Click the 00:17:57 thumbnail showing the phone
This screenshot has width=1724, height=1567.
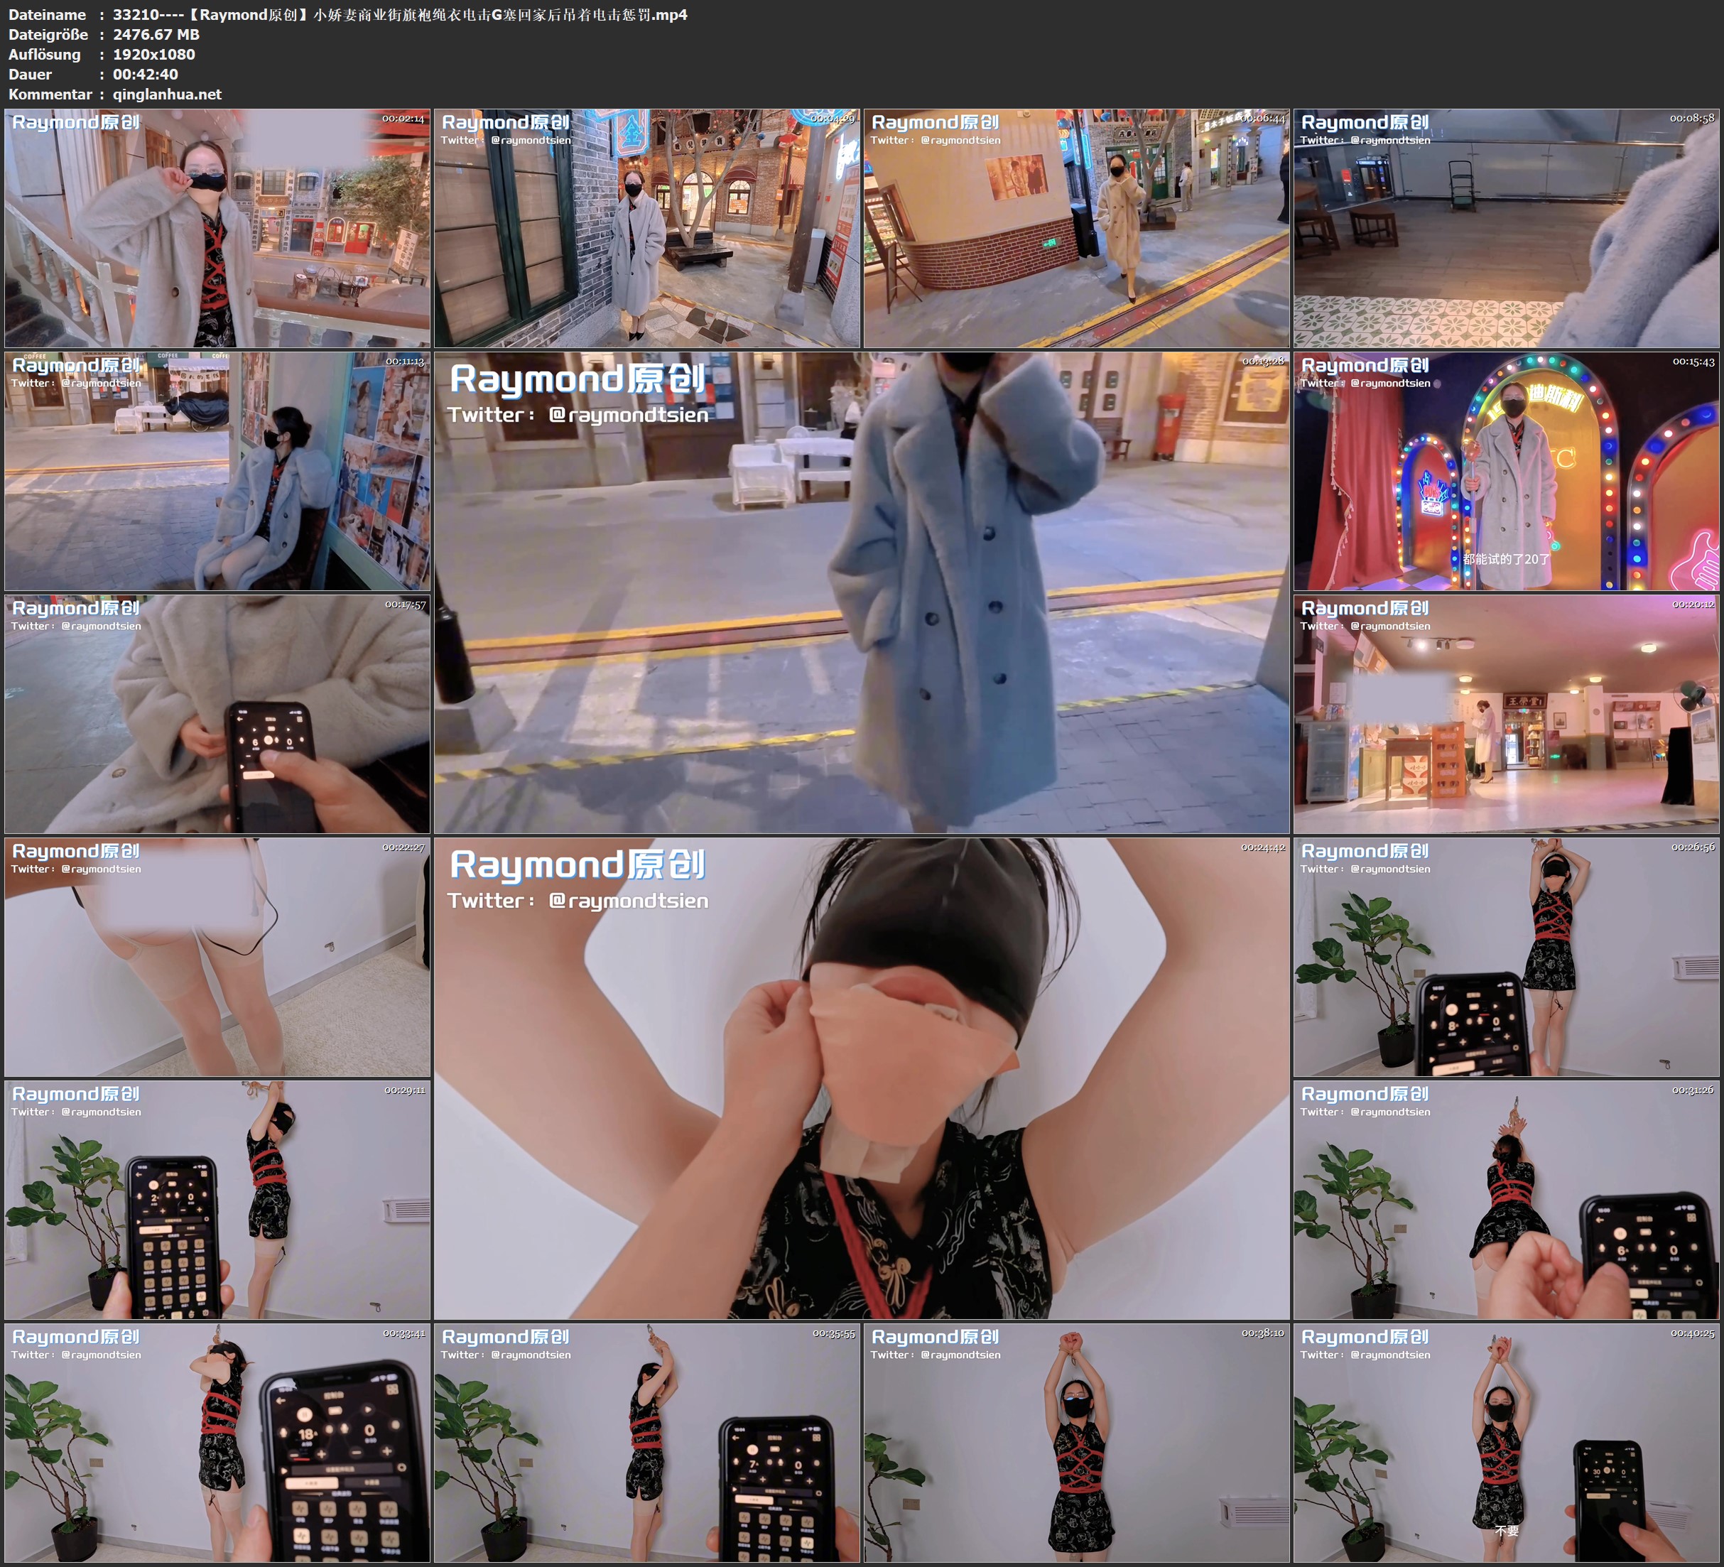coord(217,713)
